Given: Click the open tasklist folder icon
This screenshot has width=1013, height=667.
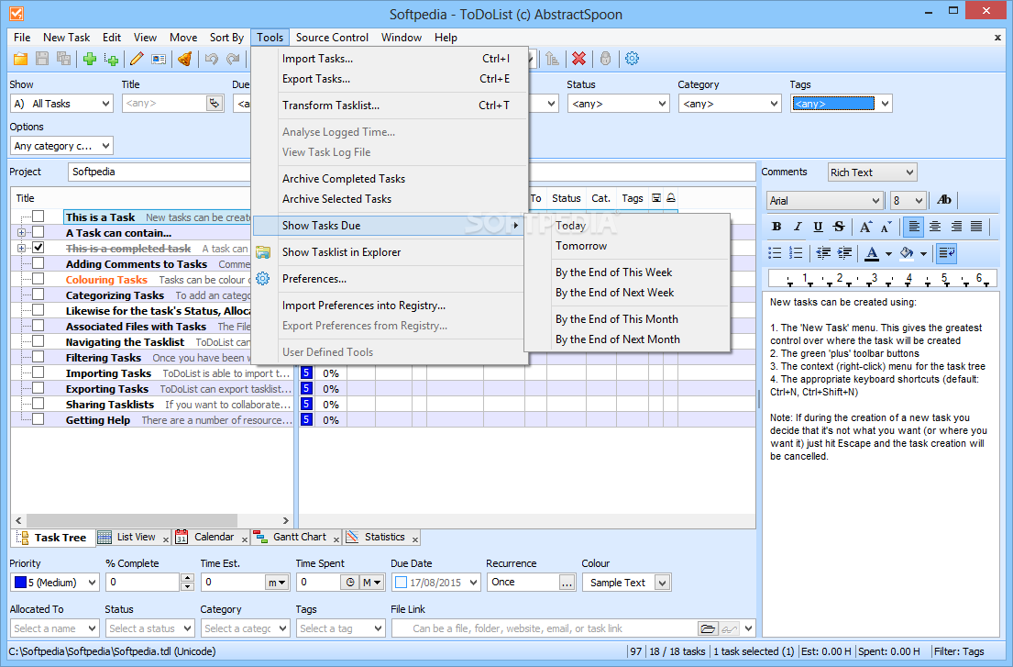Looking at the screenshot, I should pyautogui.click(x=21, y=59).
